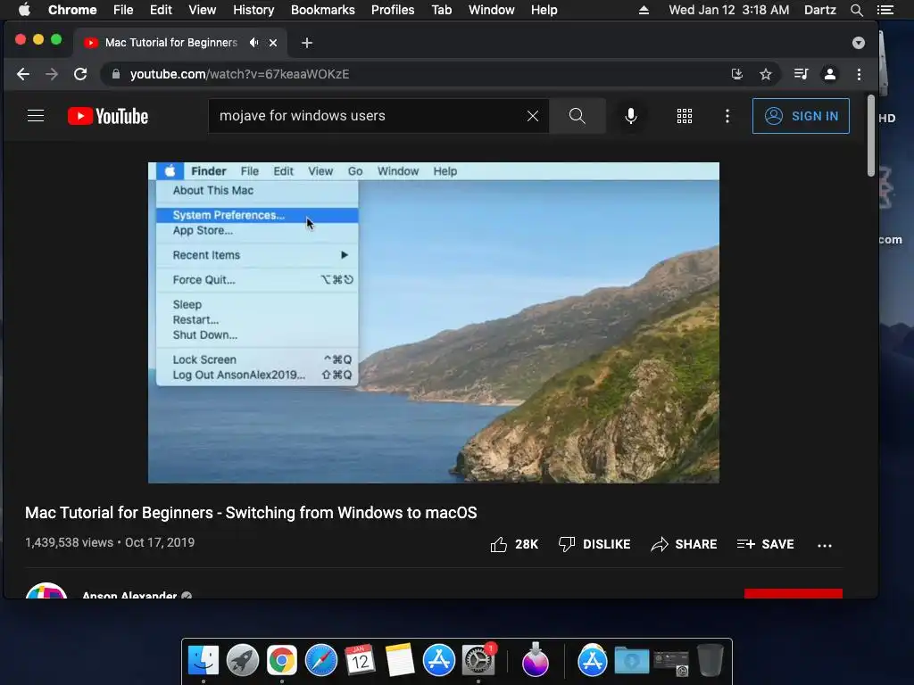914x685 pixels.
Task: Open the Bookmarks menu
Action: tap(323, 10)
